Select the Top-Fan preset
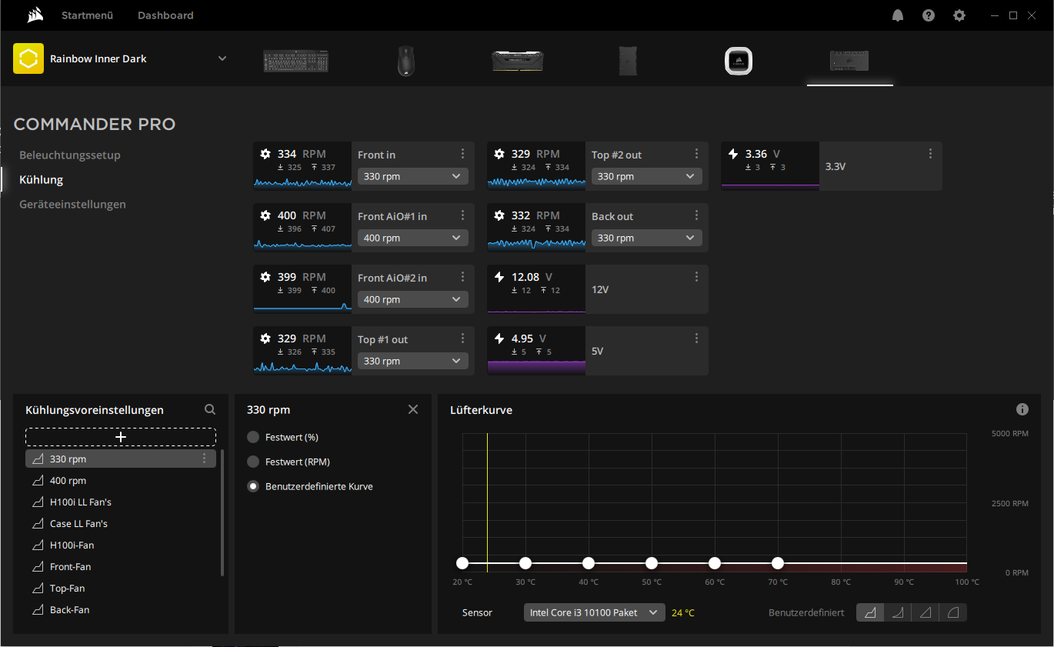The width and height of the screenshot is (1054, 647). point(121,588)
